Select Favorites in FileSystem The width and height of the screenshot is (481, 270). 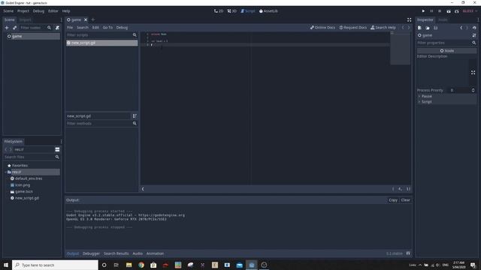click(x=20, y=165)
